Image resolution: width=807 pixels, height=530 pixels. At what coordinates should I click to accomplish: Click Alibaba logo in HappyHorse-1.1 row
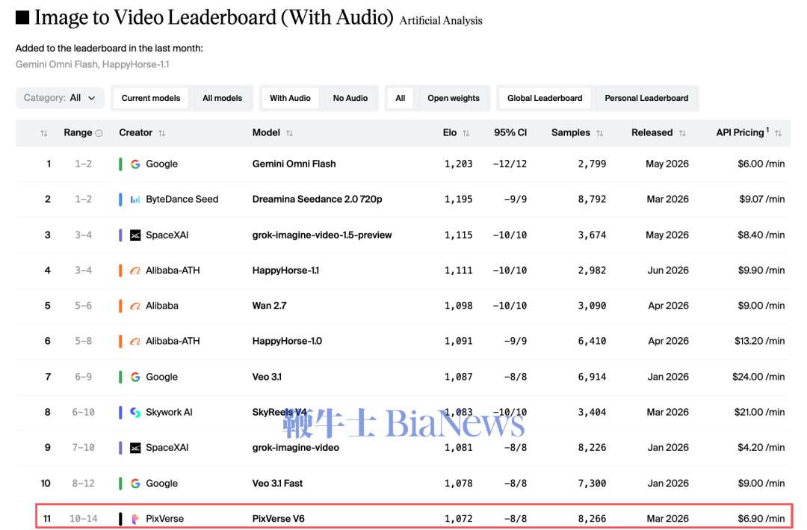135,271
